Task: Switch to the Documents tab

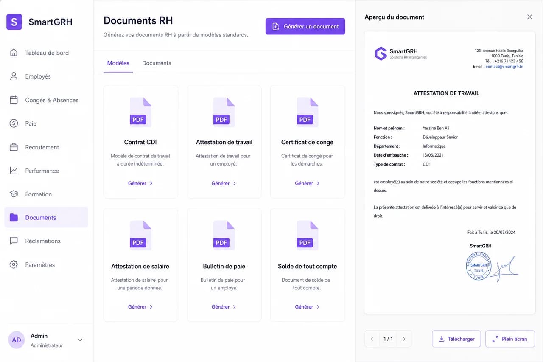Action: [x=157, y=63]
